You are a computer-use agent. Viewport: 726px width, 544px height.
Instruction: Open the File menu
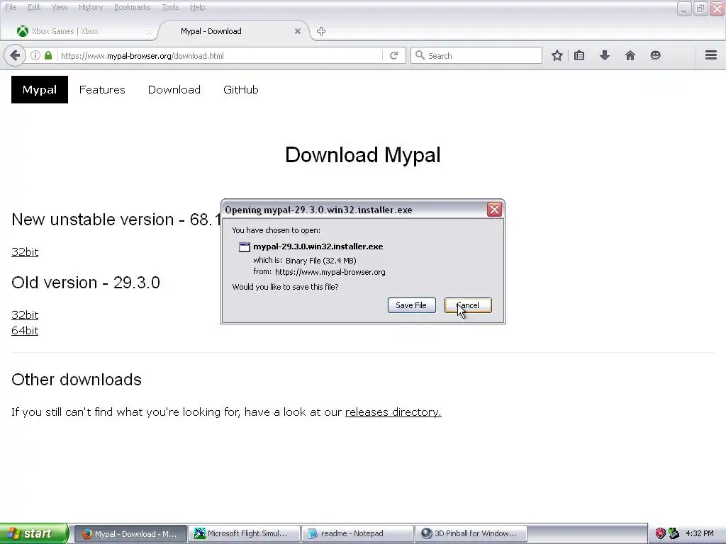pyautogui.click(x=11, y=7)
